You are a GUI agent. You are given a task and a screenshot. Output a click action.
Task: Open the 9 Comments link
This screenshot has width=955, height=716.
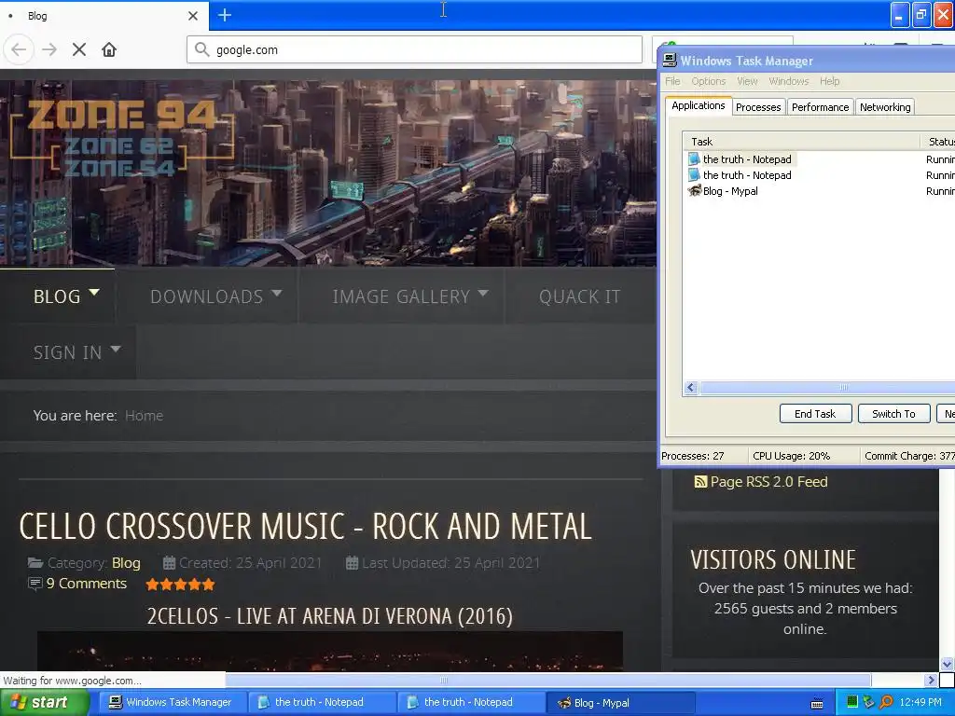tap(87, 584)
